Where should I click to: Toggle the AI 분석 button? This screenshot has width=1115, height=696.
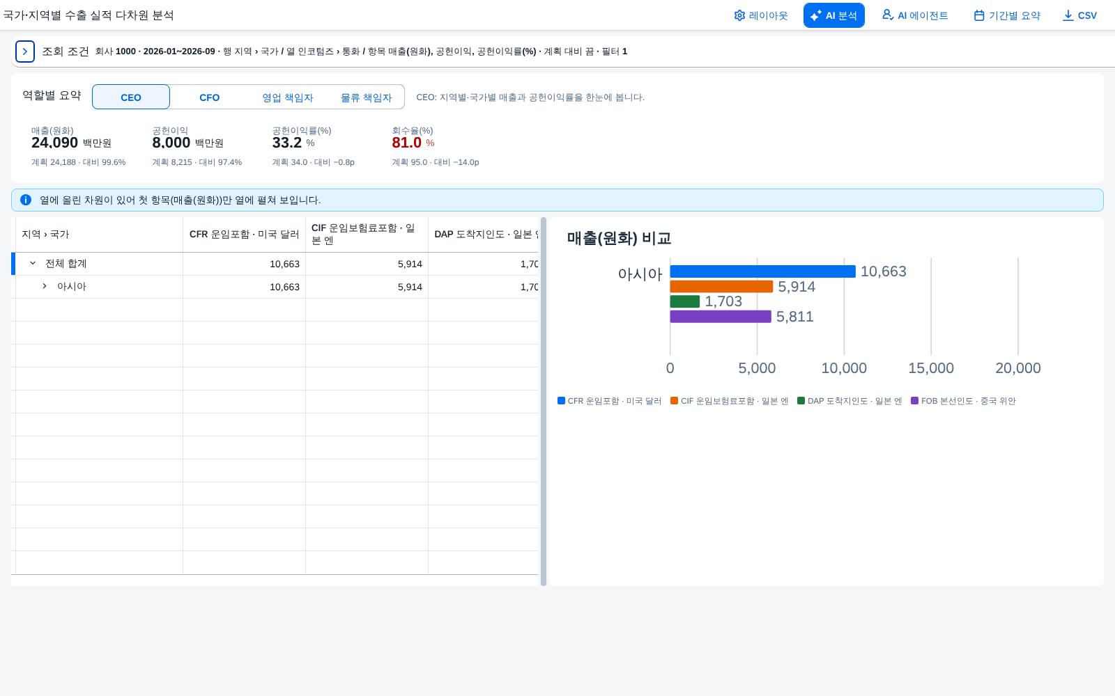point(834,15)
